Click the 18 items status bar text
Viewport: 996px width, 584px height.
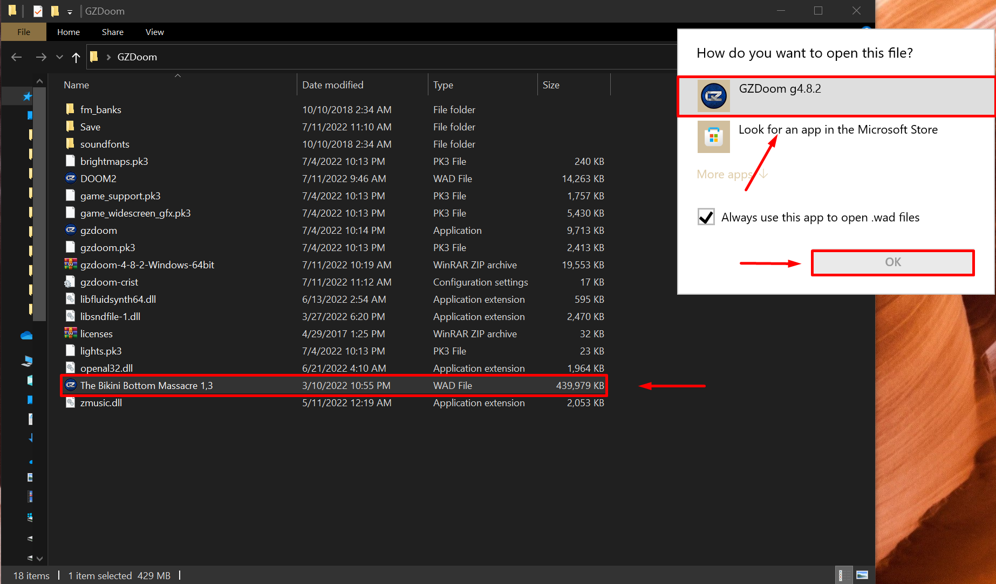pos(31,575)
